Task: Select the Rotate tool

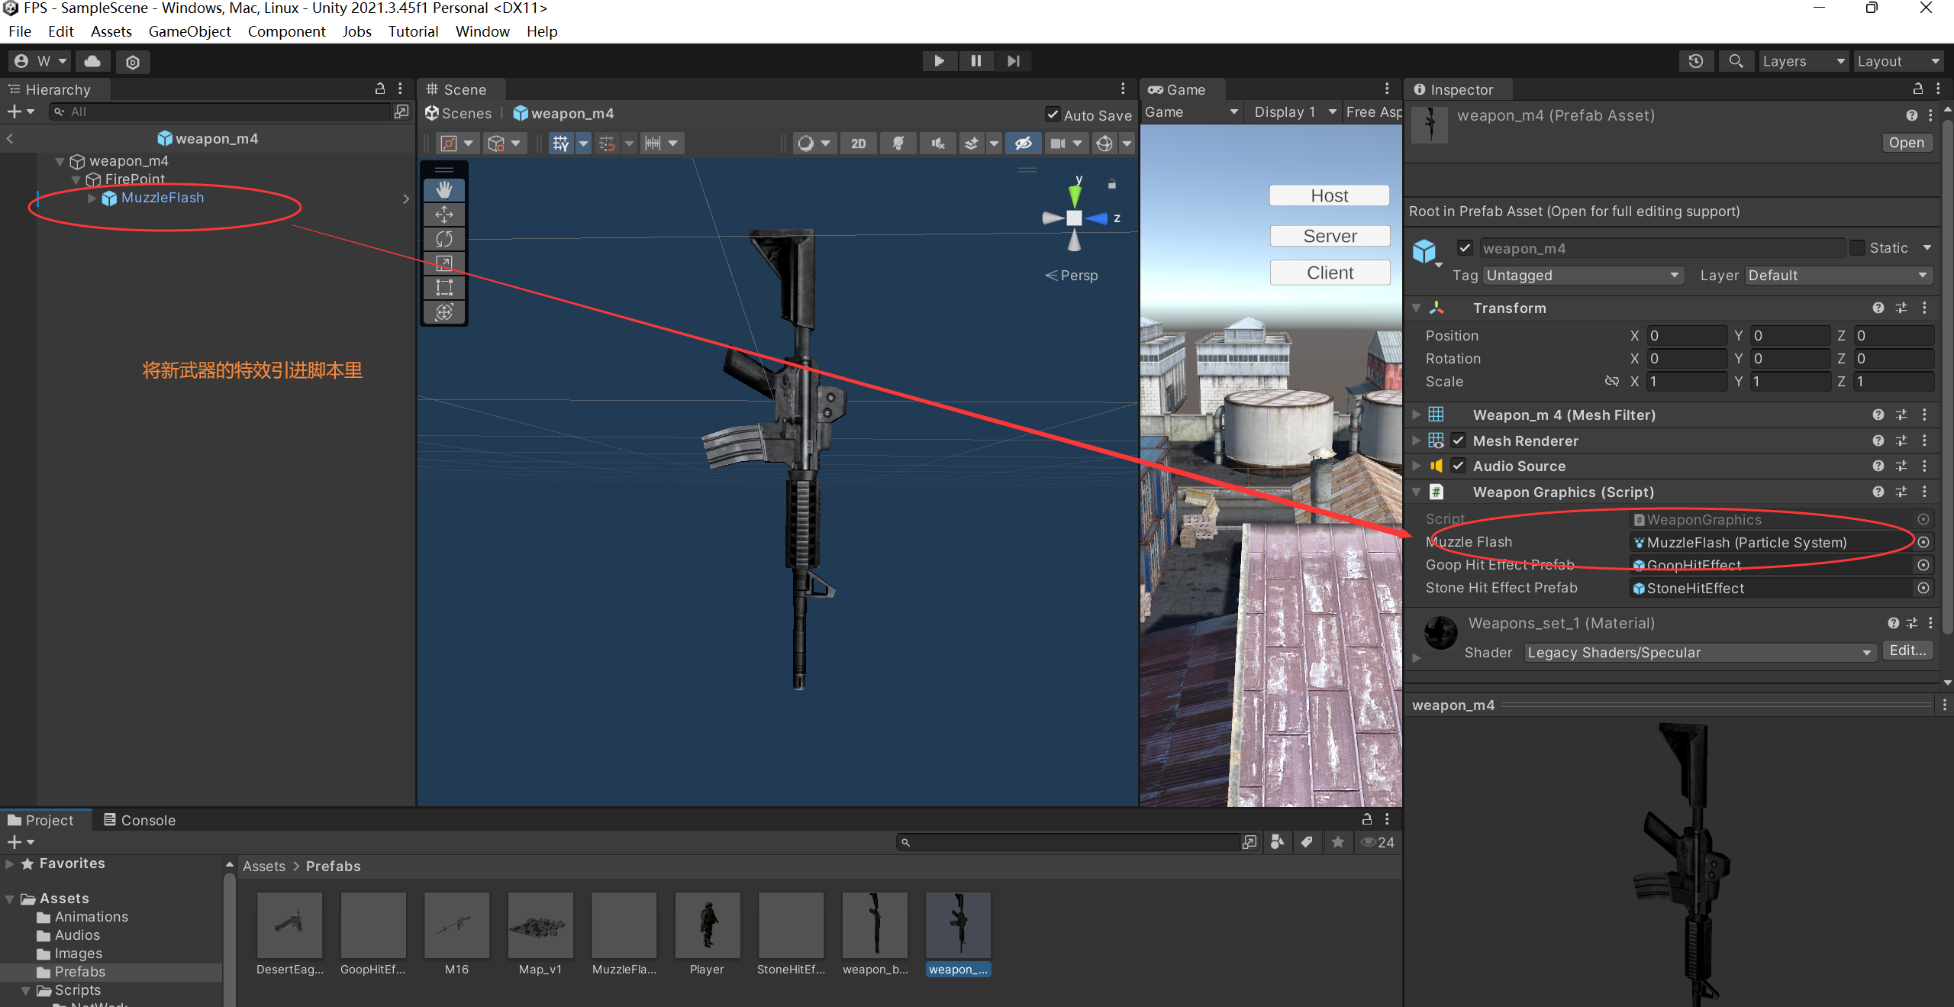Action: [444, 239]
